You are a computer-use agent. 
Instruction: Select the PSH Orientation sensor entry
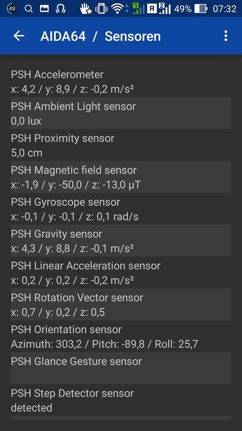(121, 336)
